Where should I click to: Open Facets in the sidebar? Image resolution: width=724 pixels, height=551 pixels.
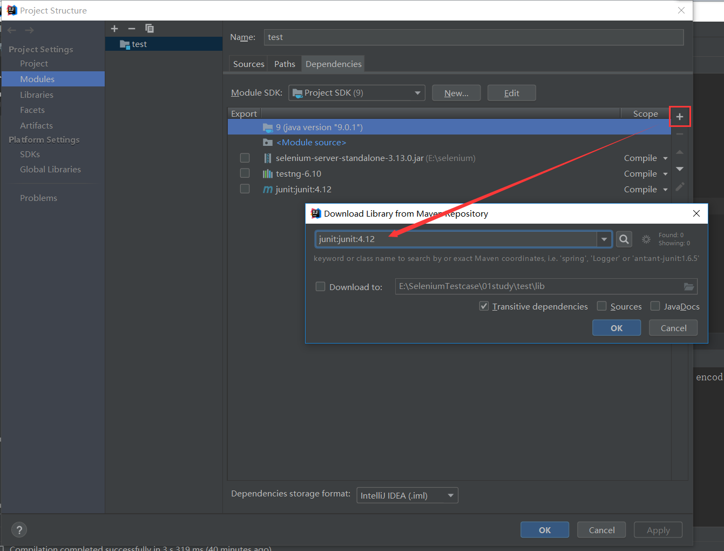click(32, 110)
